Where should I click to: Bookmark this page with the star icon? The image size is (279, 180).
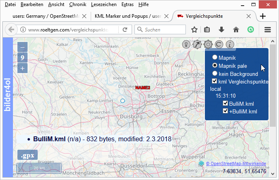(x=194, y=29)
